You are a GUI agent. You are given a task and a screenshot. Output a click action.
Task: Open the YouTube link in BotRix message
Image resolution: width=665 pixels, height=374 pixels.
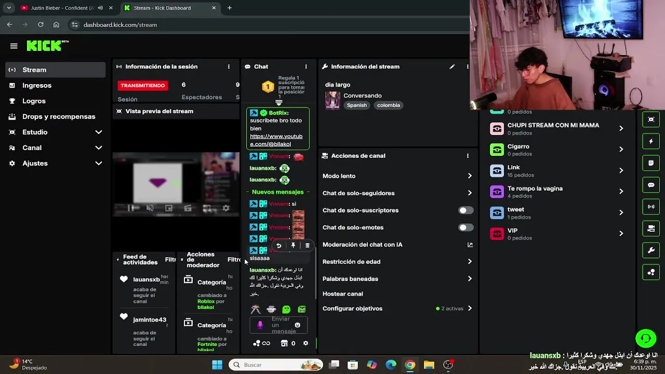click(x=276, y=140)
